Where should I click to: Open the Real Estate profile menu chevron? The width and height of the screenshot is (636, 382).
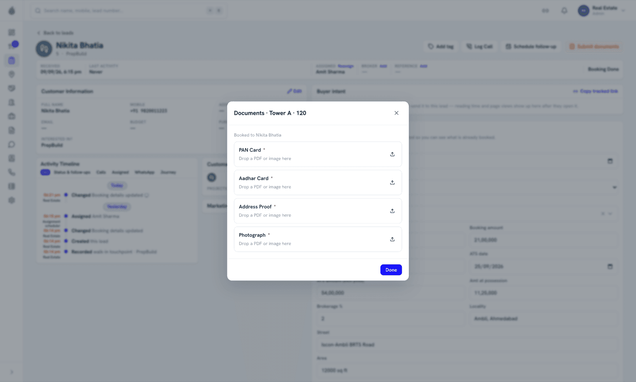click(623, 11)
